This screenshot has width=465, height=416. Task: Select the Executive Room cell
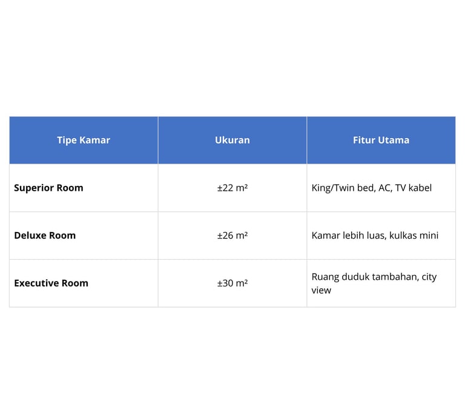click(x=84, y=283)
